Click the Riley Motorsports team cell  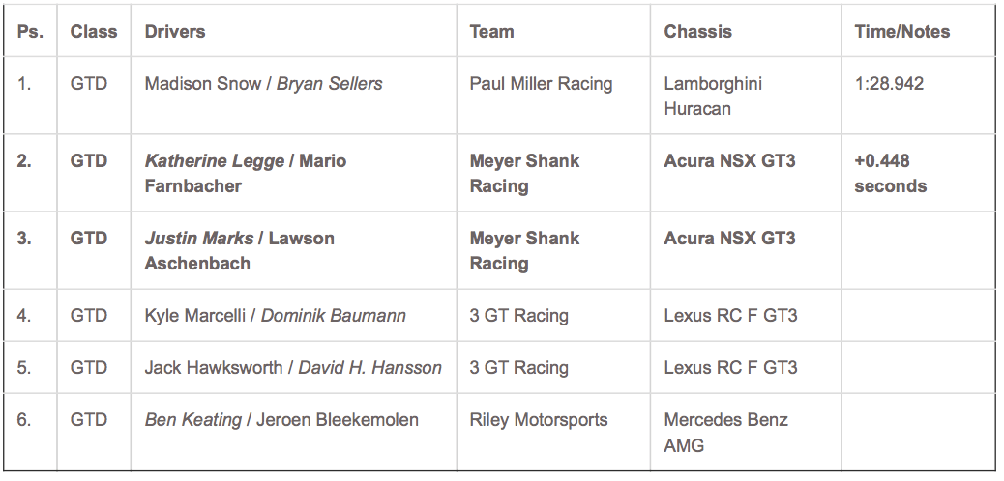click(x=539, y=420)
